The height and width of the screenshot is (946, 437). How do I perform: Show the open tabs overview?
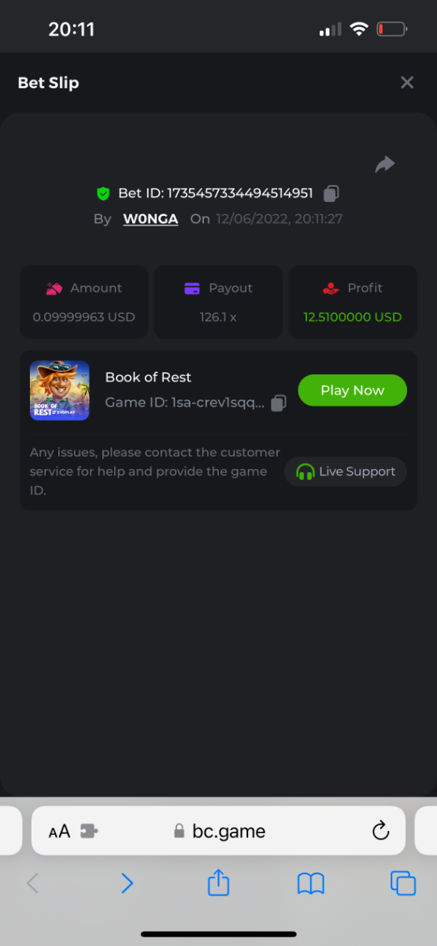(403, 883)
